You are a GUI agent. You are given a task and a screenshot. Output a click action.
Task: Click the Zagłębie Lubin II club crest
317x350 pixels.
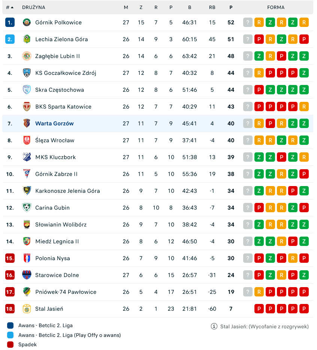tap(27, 56)
